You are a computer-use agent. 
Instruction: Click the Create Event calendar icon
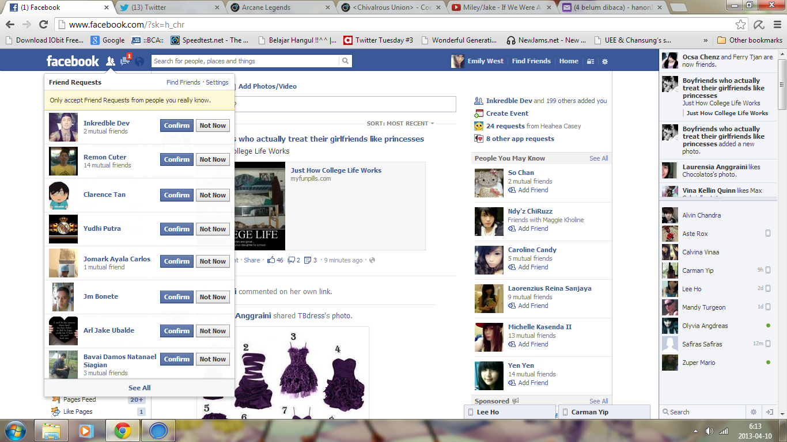pos(479,113)
